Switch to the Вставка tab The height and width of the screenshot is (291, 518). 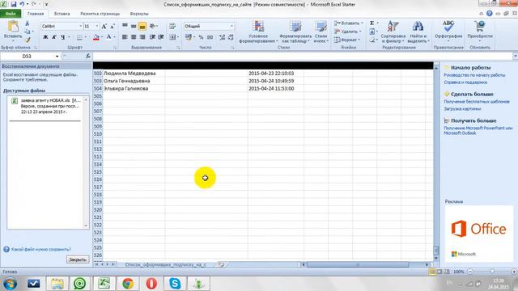(62, 14)
